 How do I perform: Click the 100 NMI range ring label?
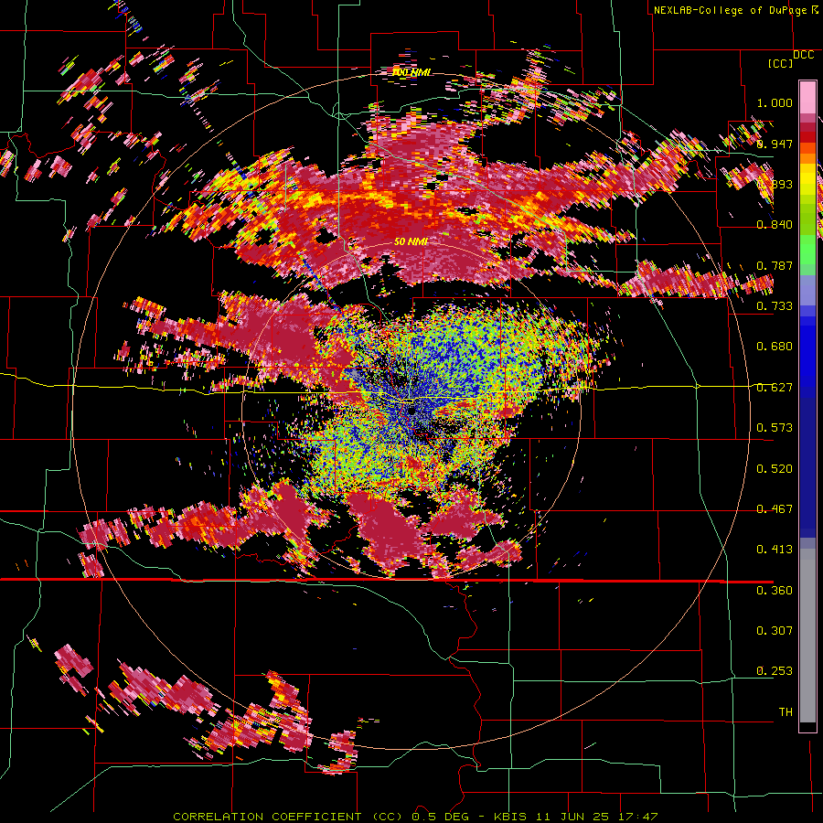412,72
